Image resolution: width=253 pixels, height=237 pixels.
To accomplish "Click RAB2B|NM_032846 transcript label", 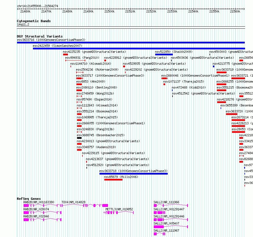I will (x=36, y=216).
